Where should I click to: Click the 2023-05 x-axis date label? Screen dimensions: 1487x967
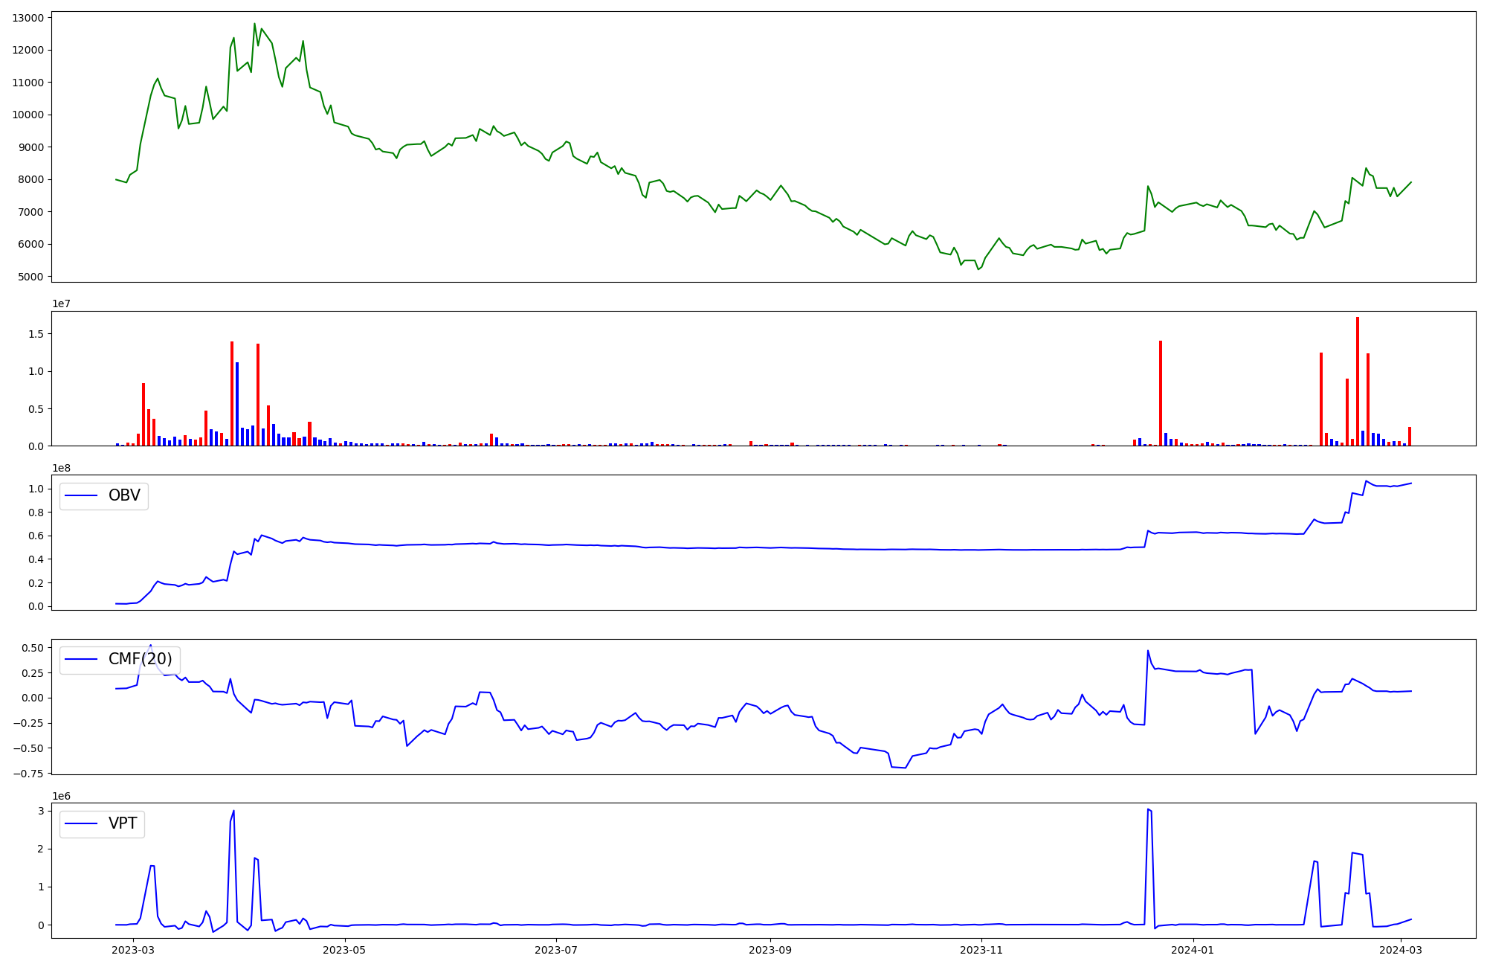click(x=345, y=950)
